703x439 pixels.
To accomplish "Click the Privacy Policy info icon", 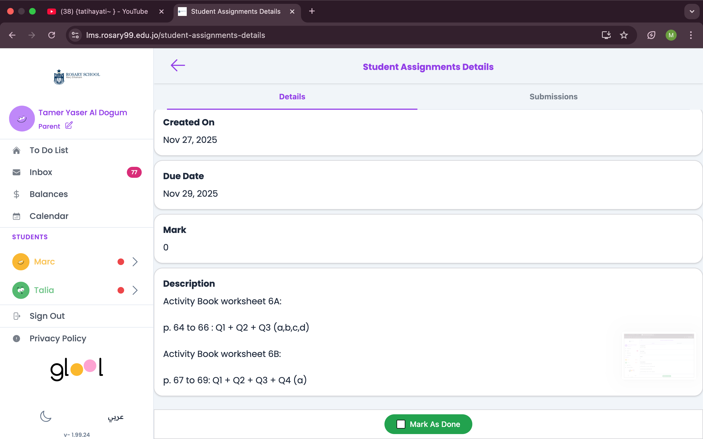I will (16, 339).
